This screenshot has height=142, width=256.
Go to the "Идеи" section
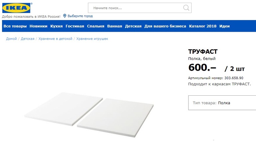tap(224, 26)
